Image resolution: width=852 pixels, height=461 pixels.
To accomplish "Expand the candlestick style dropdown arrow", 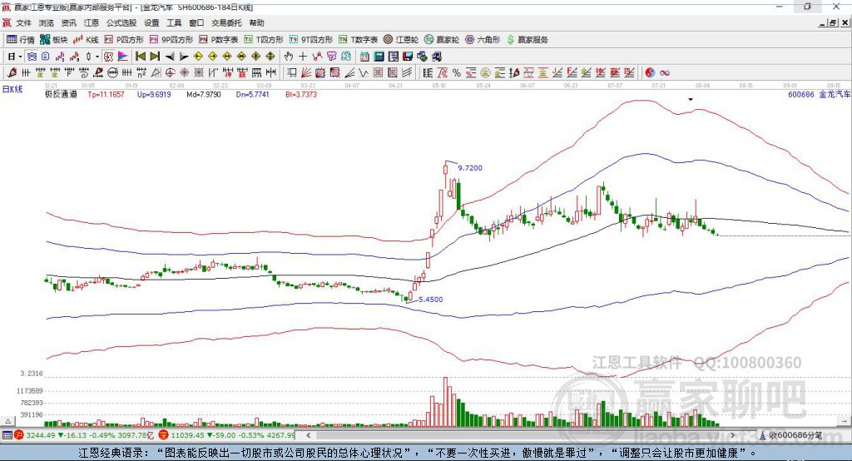I will (x=97, y=57).
